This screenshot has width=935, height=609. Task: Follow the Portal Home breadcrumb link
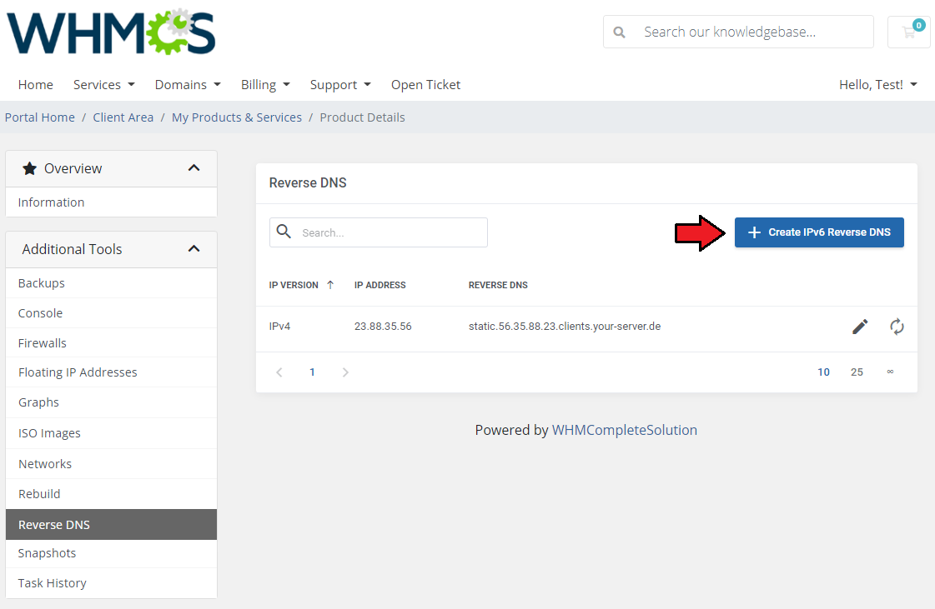coord(40,117)
